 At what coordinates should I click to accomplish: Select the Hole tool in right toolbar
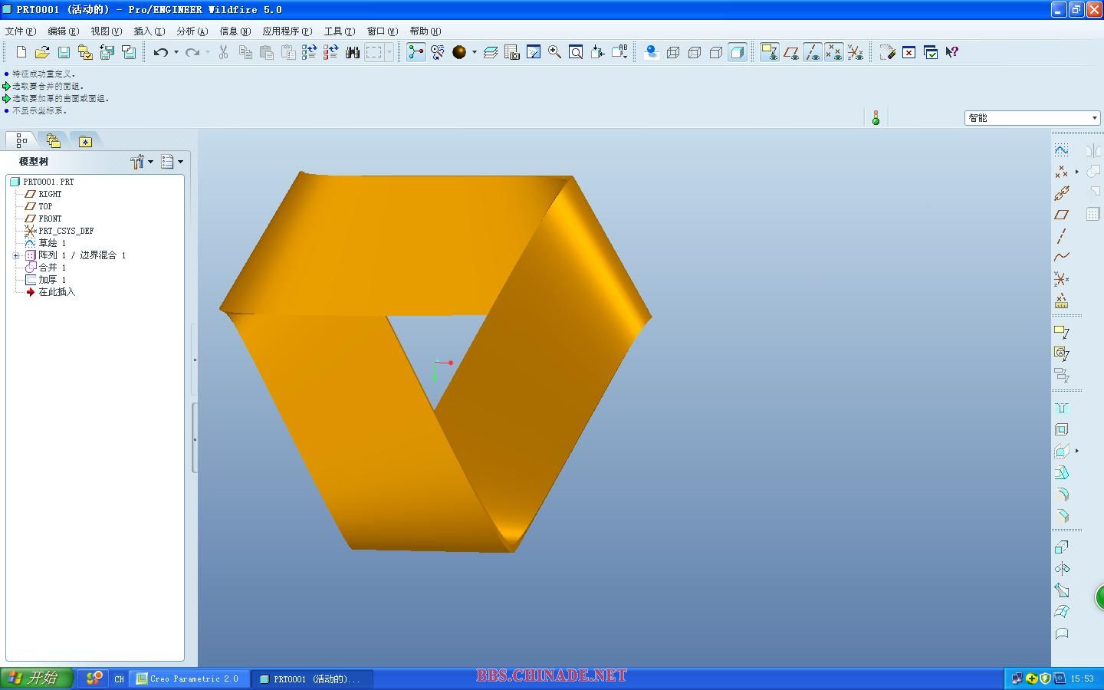click(1061, 408)
